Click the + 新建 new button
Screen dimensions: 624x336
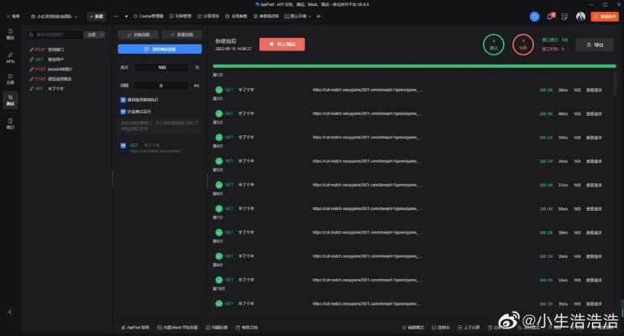coord(97,16)
